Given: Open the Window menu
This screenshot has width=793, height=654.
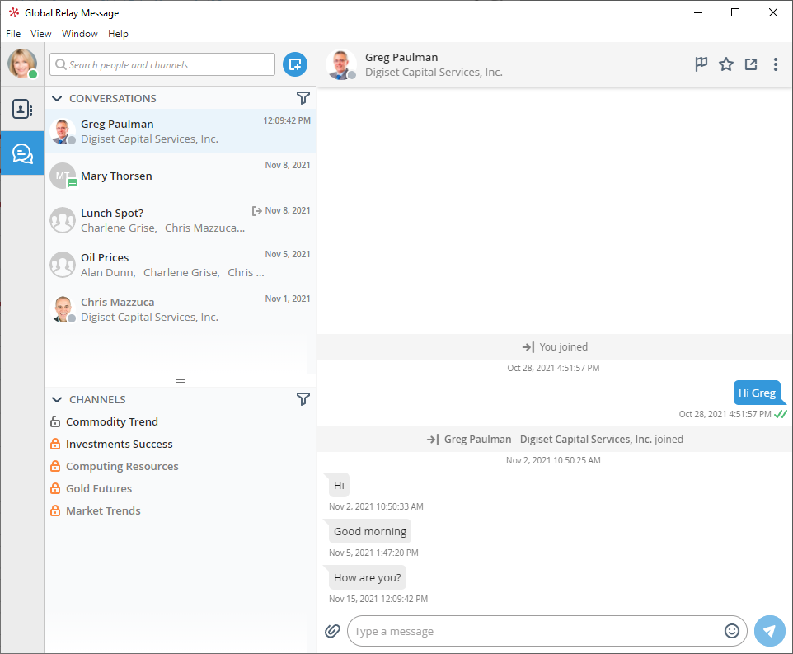Looking at the screenshot, I should [79, 33].
